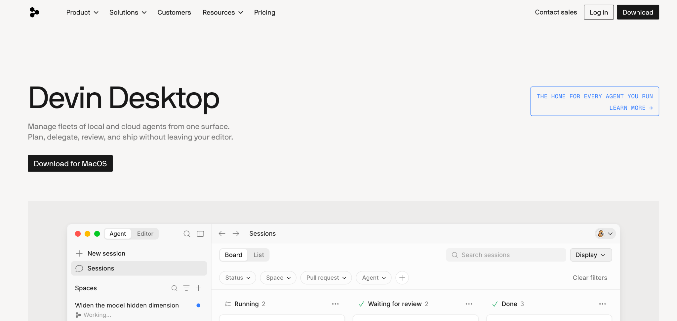
Task: Add a filter with the circled plus button
Action: [x=402, y=278]
